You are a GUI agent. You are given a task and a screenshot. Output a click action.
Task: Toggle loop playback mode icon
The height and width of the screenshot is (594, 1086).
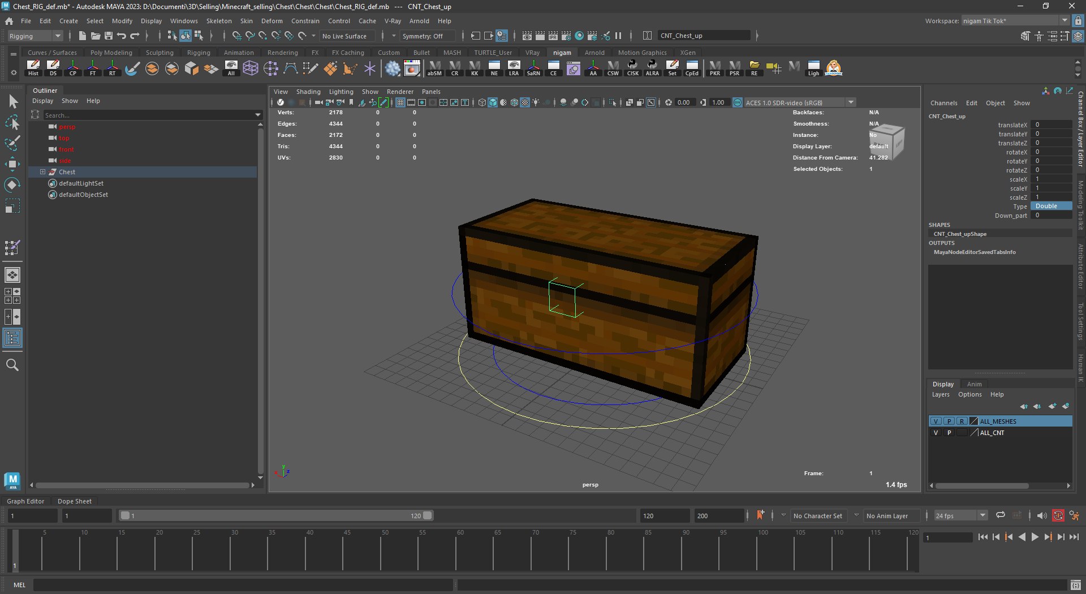point(1001,515)
